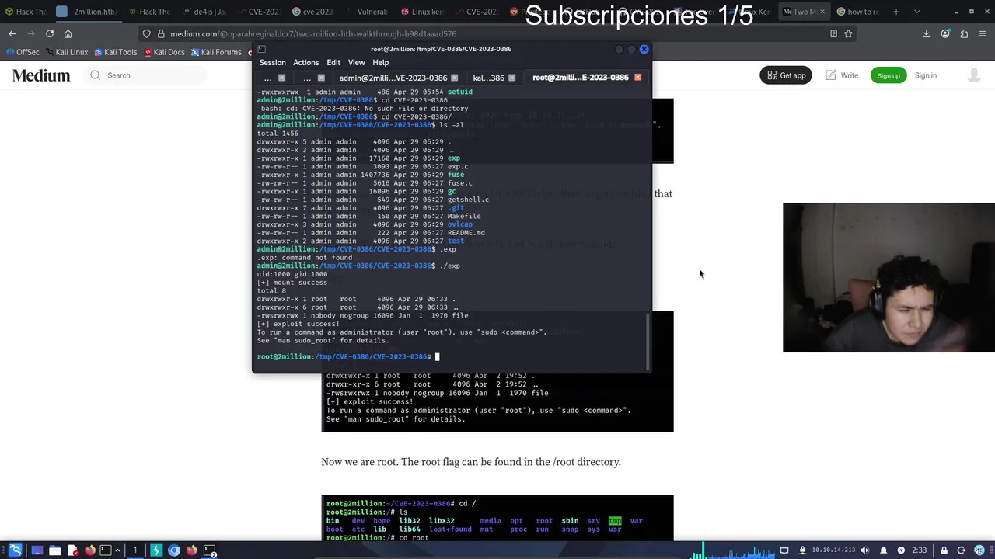Click the clock showing 2:33

920,550
